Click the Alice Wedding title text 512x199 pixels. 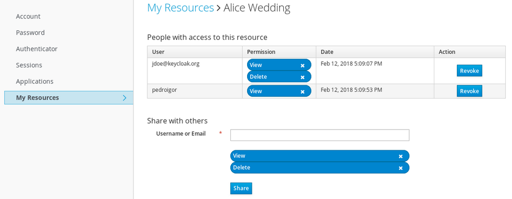click(x=257, y=7)
